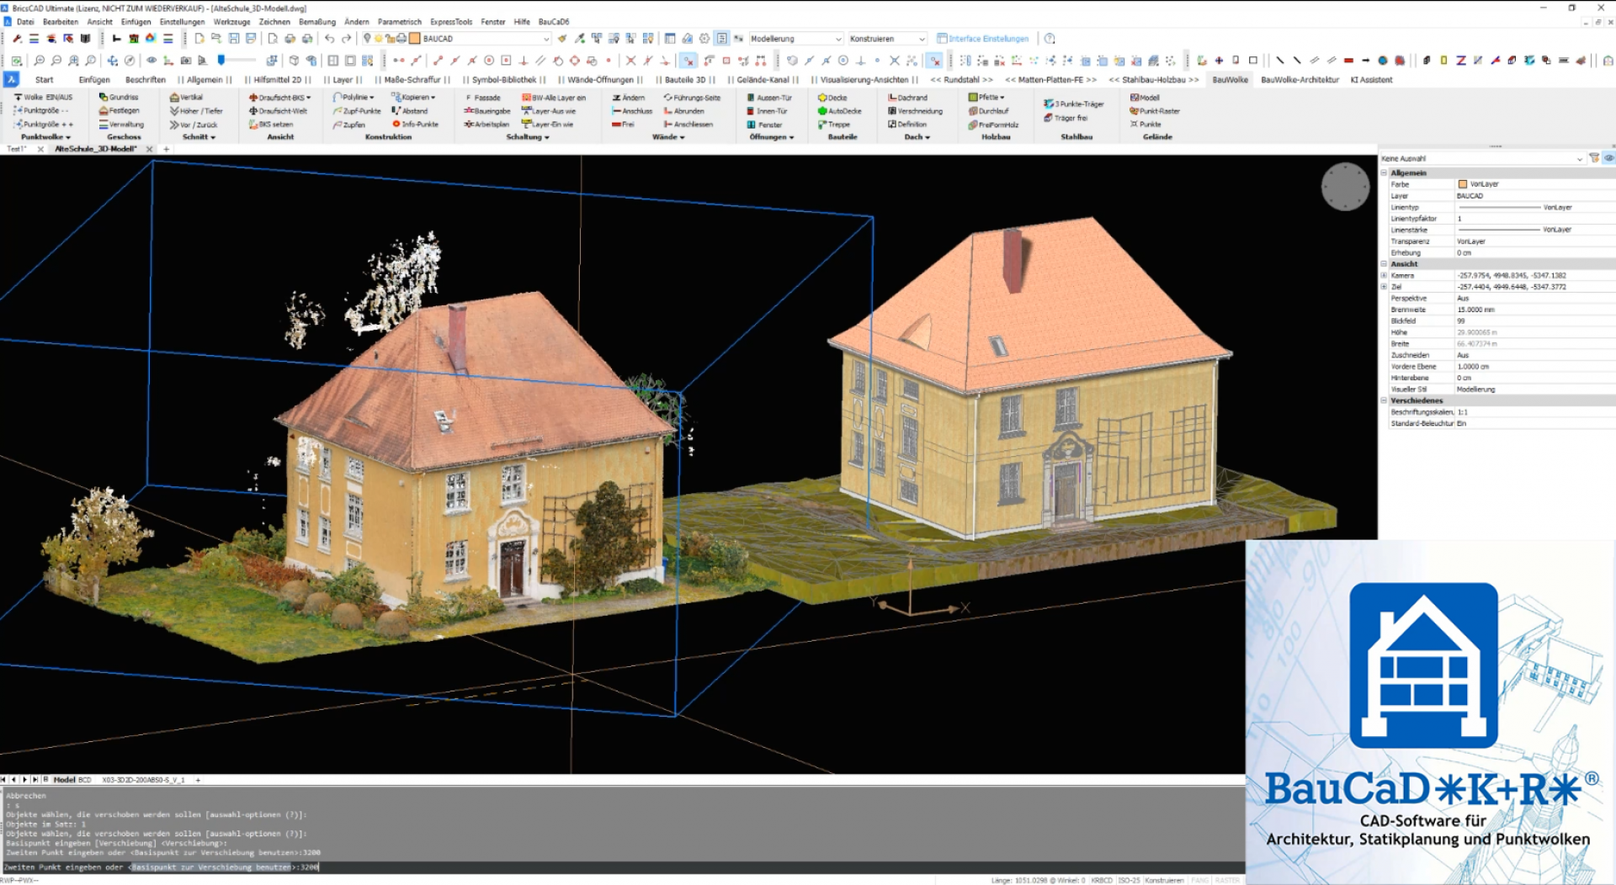
Task: Click the Decke component tool
Action: click(832, 98)
